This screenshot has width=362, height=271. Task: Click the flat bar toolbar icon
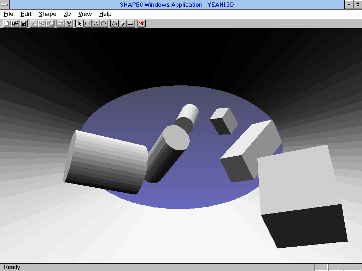(x=131, y=24)
